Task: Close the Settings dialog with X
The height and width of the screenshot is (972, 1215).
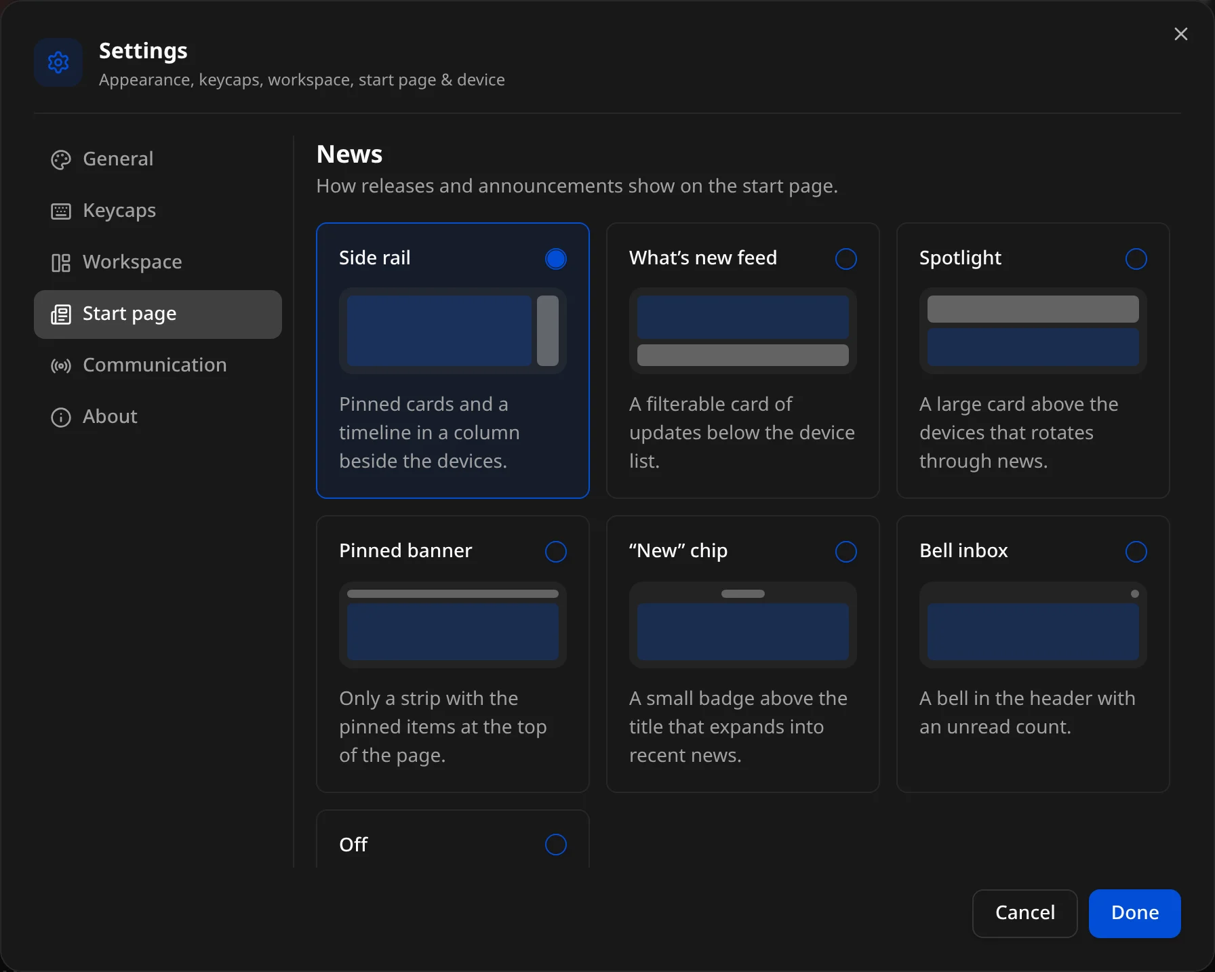Action: 1180,34
